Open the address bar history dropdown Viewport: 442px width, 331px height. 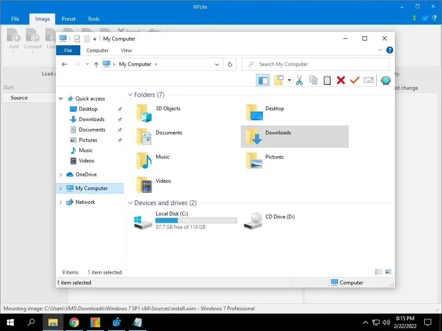(217, 65)
